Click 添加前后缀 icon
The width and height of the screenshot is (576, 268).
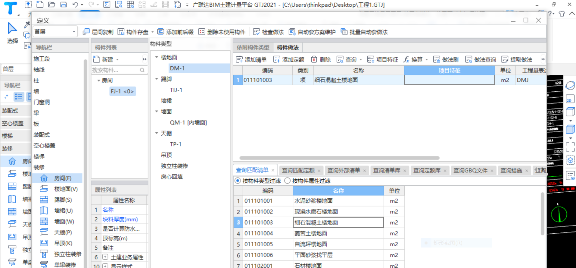point(161,32)
